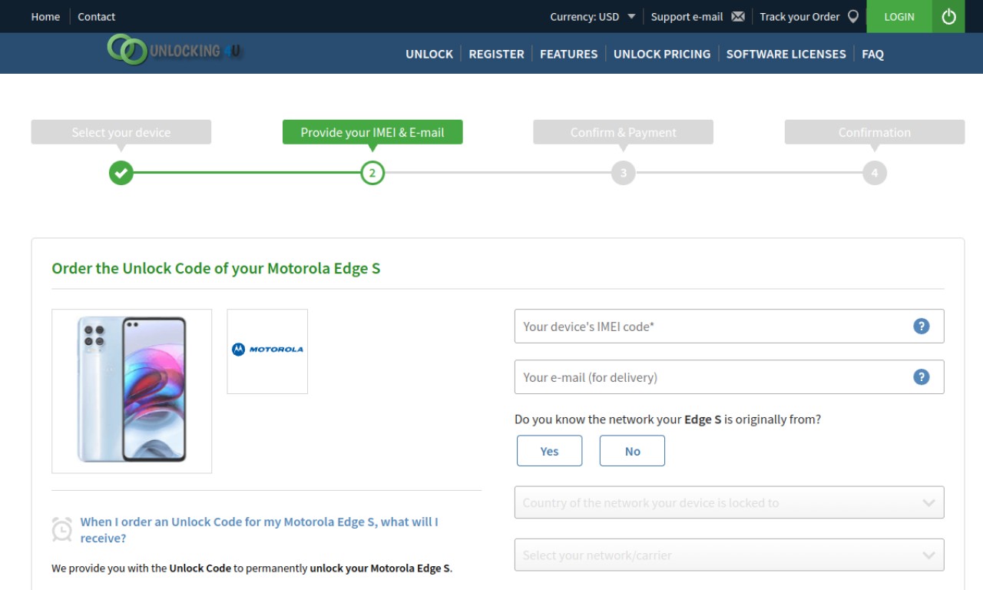Click the power icon beside LOGIN
983x590 pixels.
[948, 16]
